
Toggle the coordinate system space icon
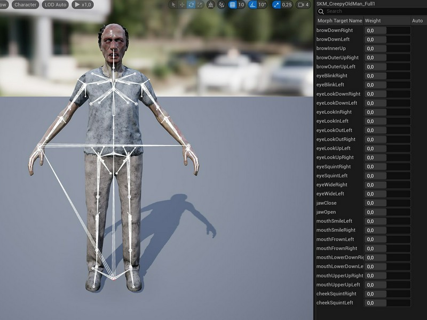[210, 5]
